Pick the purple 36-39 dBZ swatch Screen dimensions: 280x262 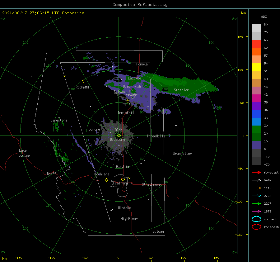pos(256,106)
